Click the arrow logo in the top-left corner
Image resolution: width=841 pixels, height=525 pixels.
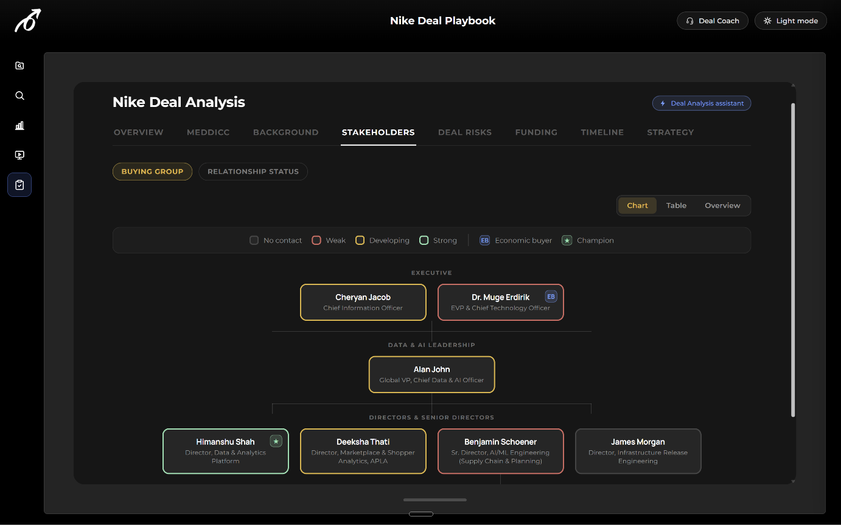click(27, 21)
